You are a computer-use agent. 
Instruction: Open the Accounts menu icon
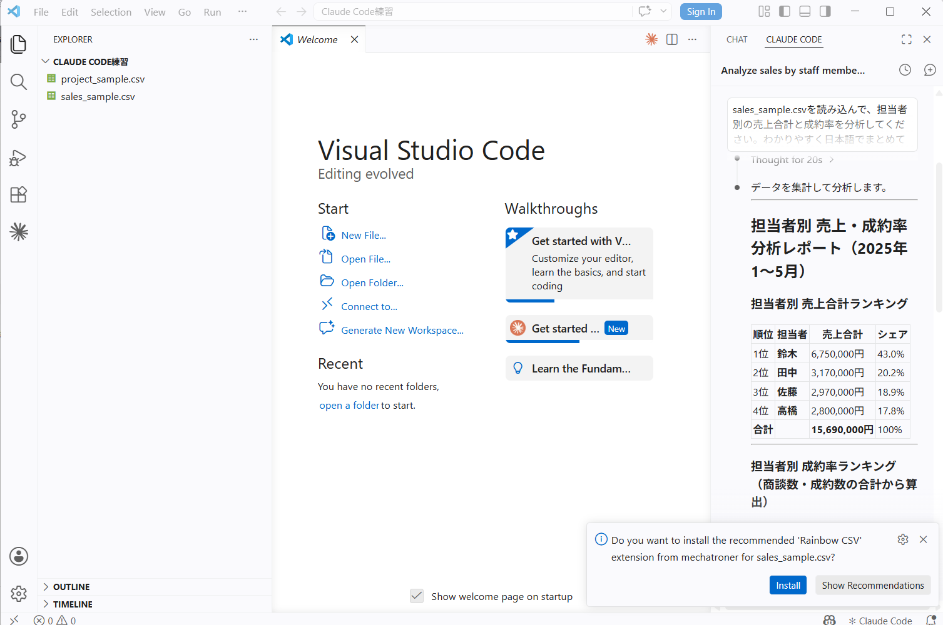(x=19, y=556)
